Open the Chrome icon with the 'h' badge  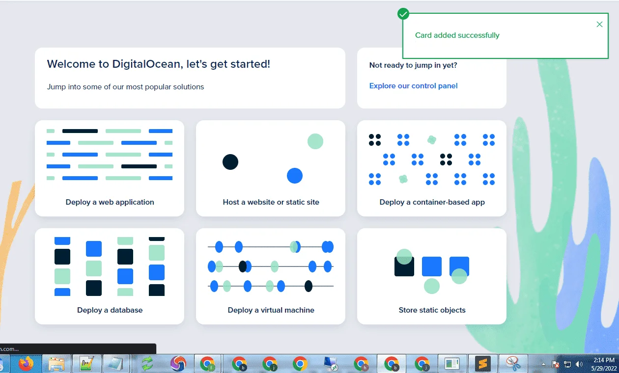tap(361, 364)
